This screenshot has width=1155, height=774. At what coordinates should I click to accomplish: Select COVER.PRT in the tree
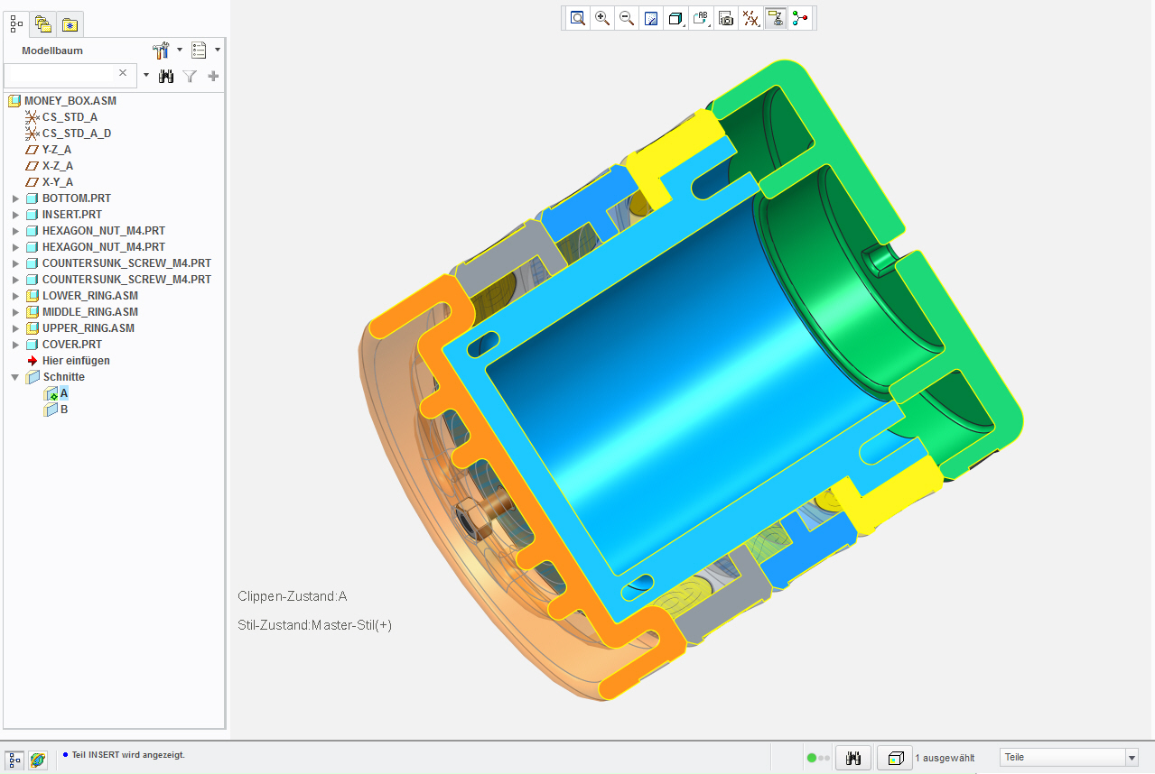[x=72, y=345]
